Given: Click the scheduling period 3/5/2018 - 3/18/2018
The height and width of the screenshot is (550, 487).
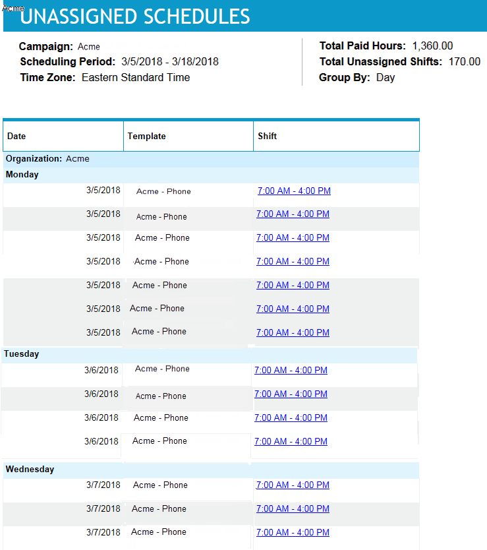Looking at the screenshot, I should (170, 62).
